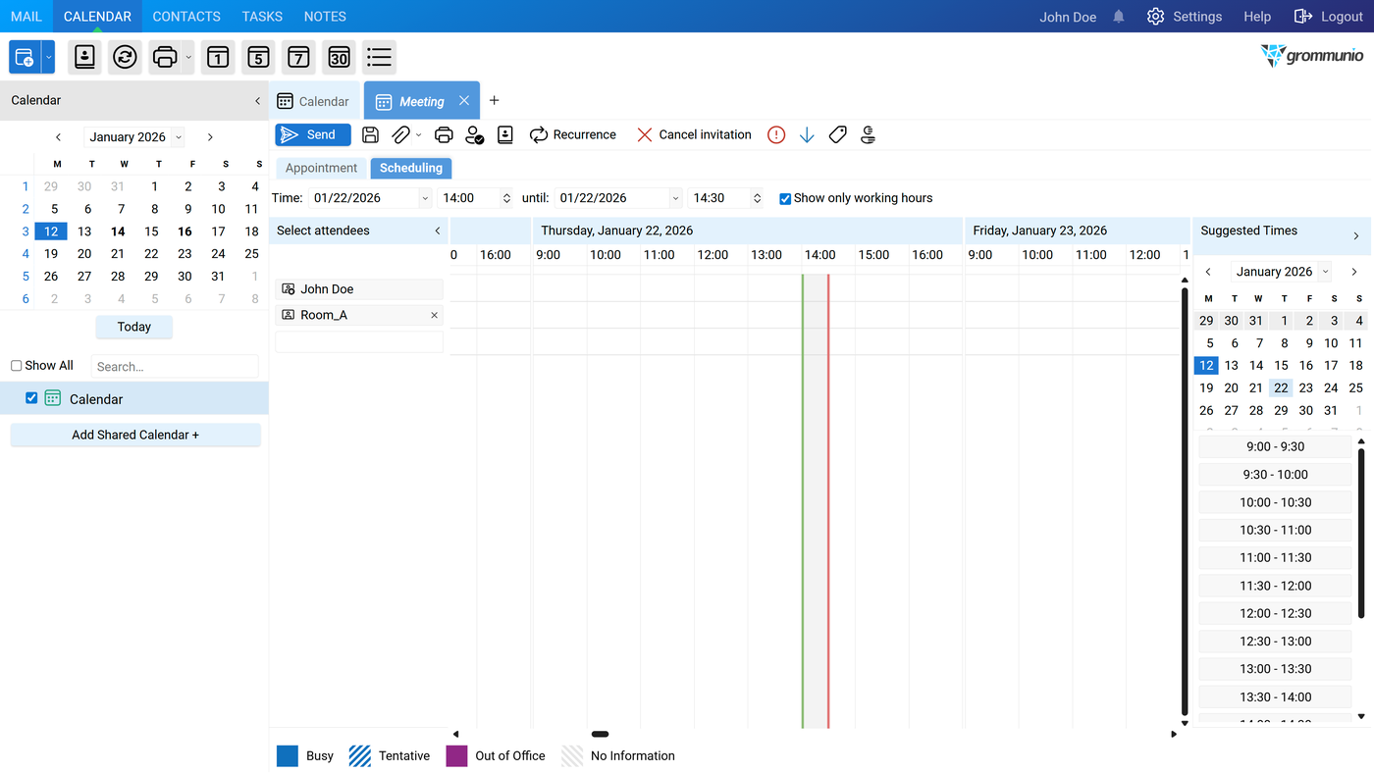Click Logout in the top bar

pos(1329,17)
